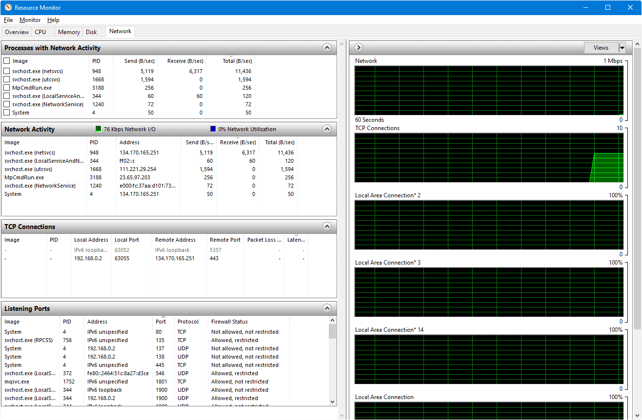Sort TCP Connections by Remote Port column

pos(225,240)
